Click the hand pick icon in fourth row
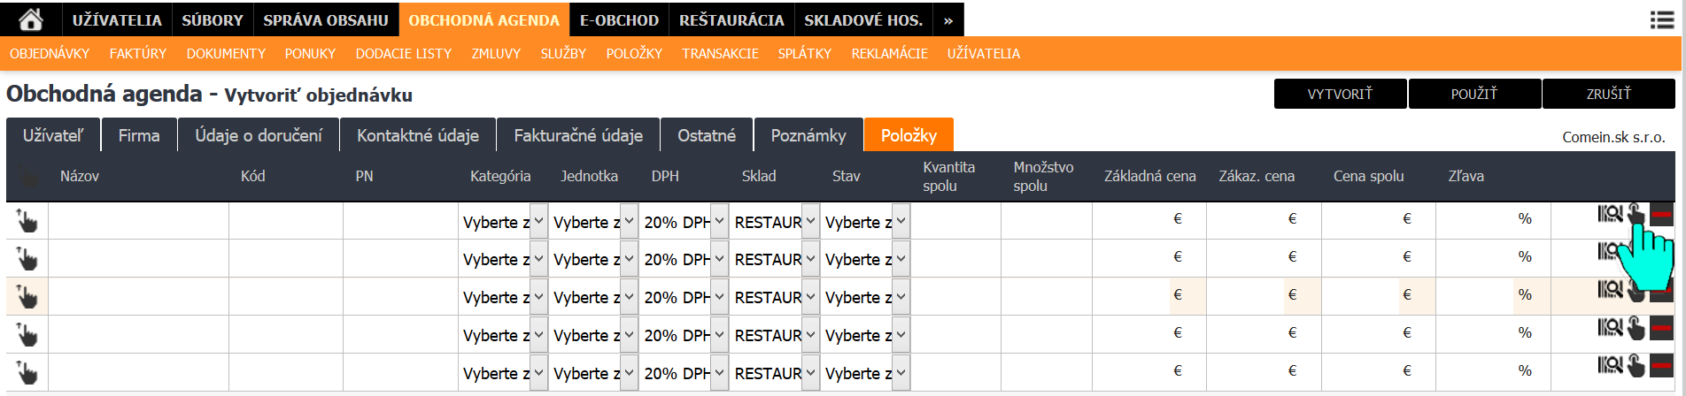Viewport: 1686px width, 396px height. [x=1636, y=329]
